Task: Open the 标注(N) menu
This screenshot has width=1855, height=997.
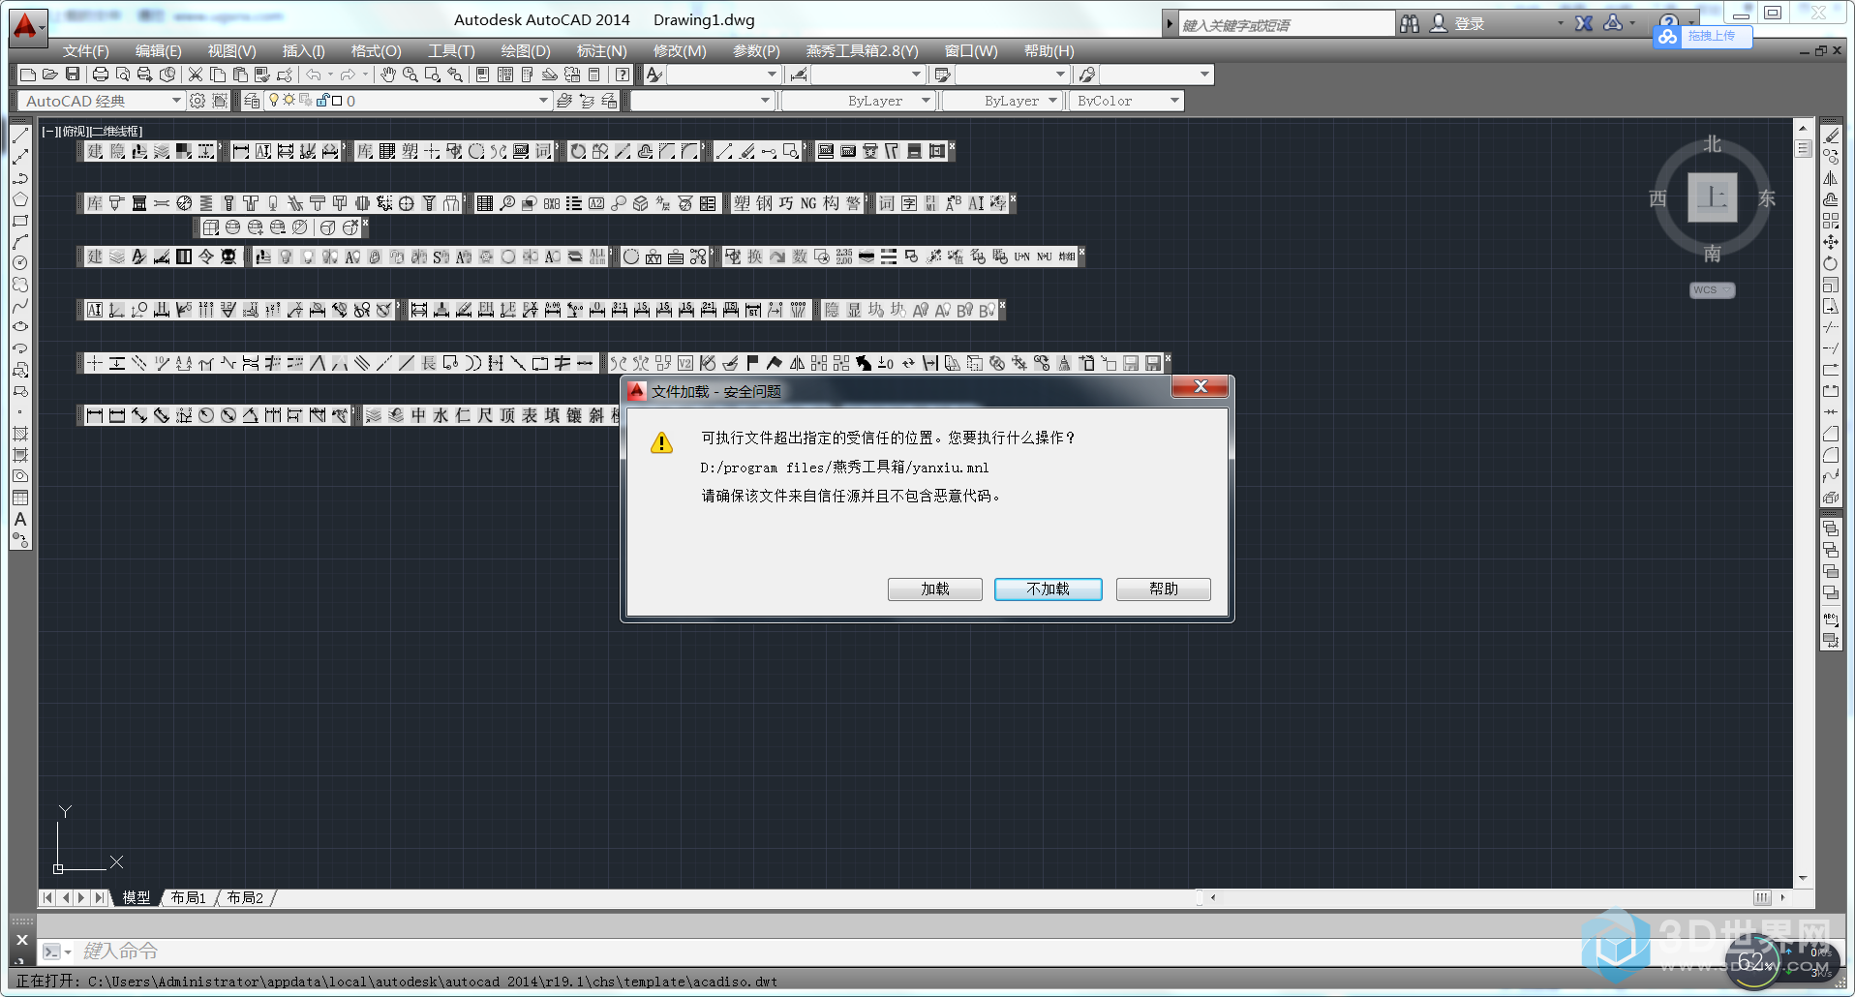Action: click(x=602, y=51)
